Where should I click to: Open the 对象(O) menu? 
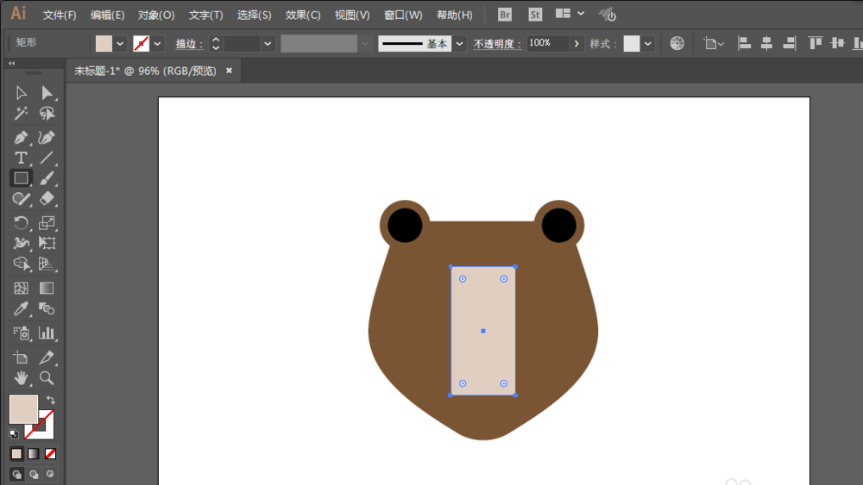pyautogui.click(x=156, y=15)
